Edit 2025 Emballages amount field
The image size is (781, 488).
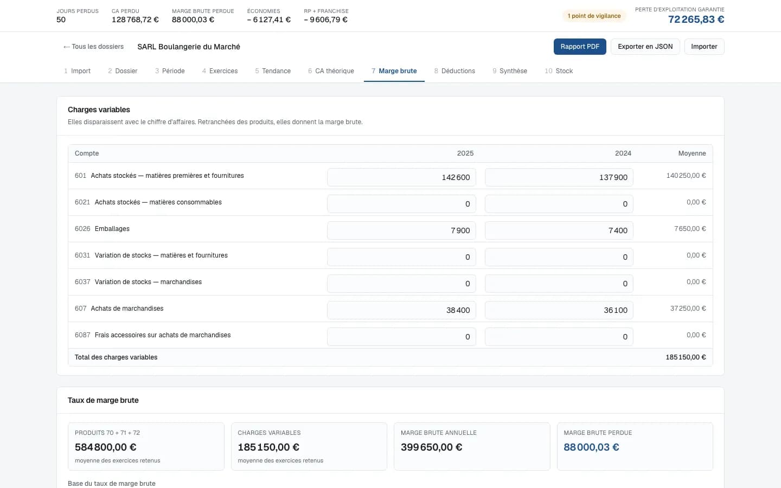point(401,230)
